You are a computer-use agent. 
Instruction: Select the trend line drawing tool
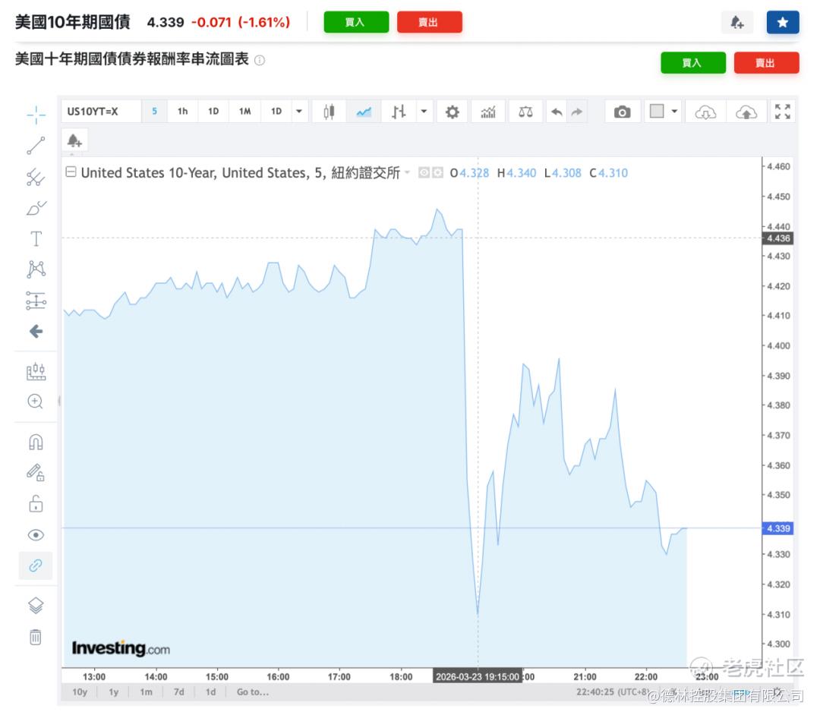point(36,146)
